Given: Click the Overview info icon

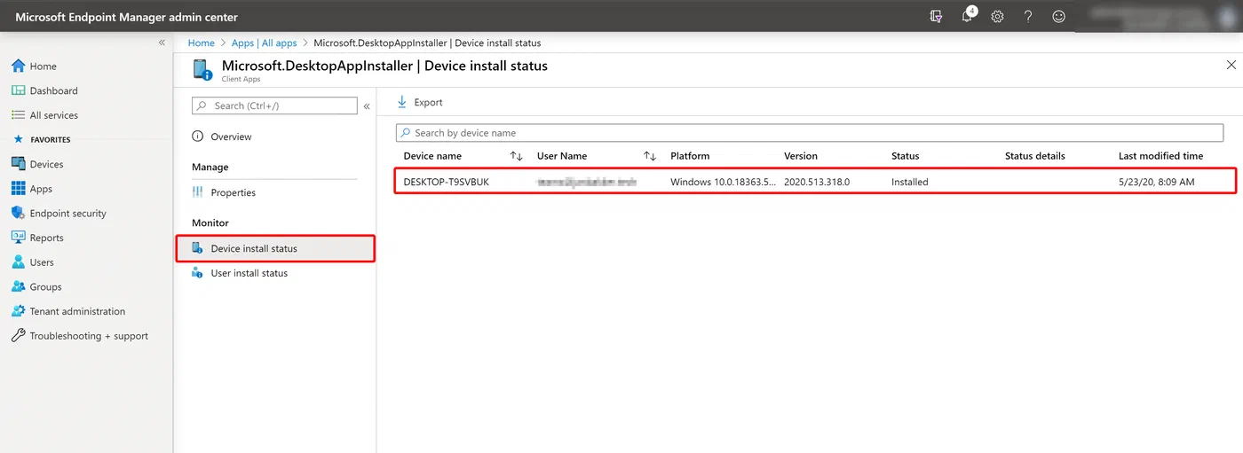Looking at the screenshot, I should tap(198, 137).
